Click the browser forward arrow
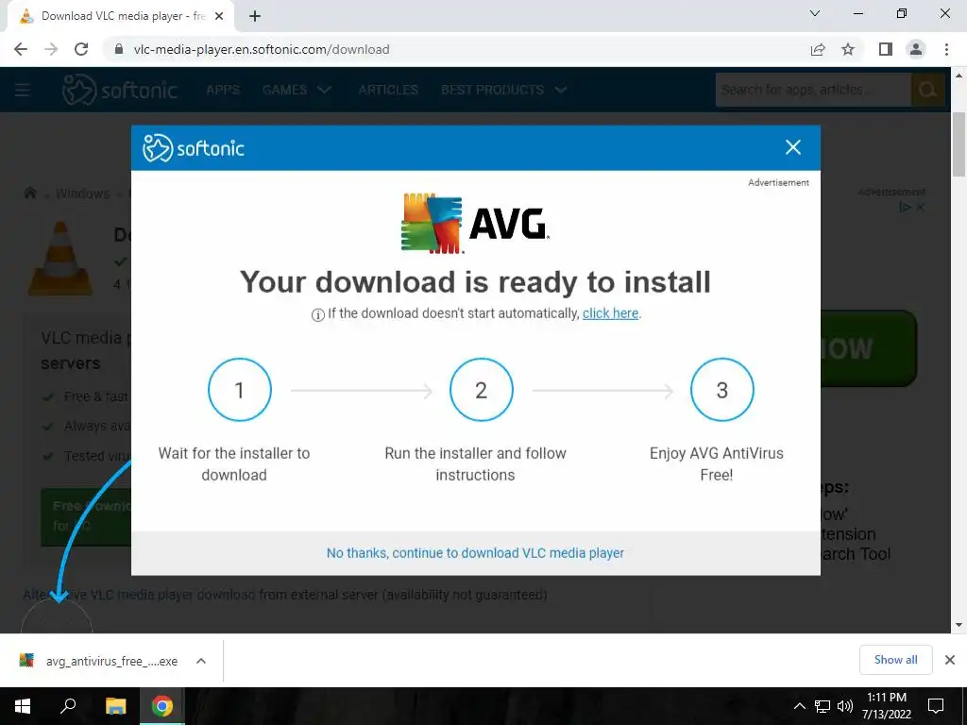 coord(51,49)
